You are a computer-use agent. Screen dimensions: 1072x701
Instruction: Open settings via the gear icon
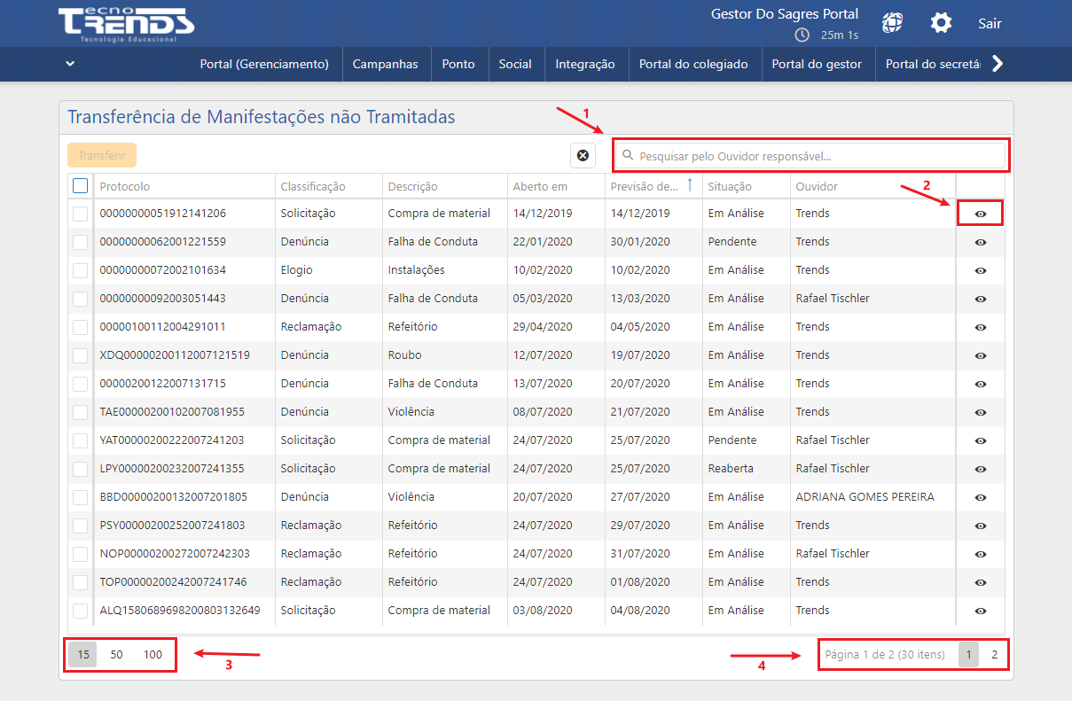coord(941,23)
